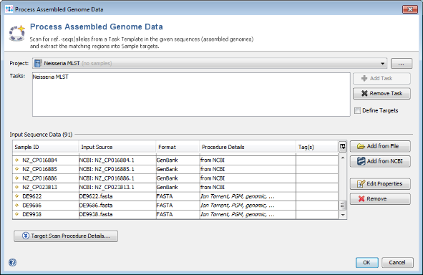Click the diamond icon of sample NZ_CP016885
Viewport: 423px width, 275px height.
coord(17,169)
